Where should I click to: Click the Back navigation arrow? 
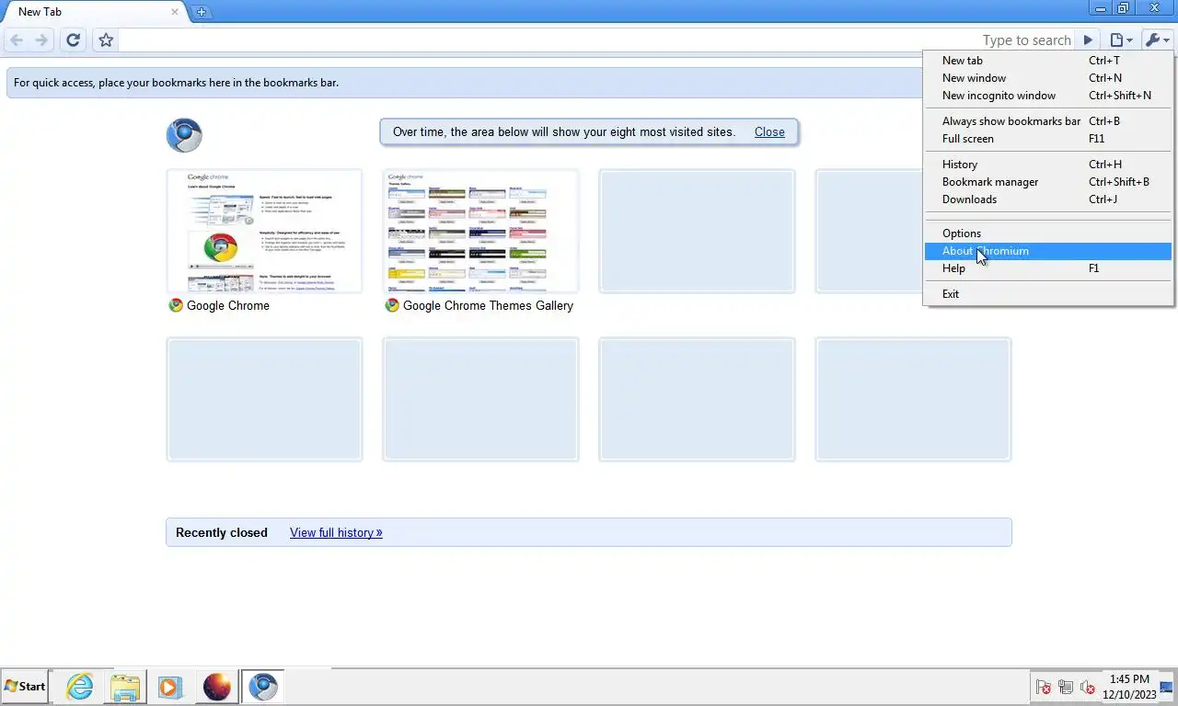[x=17, y=40]
